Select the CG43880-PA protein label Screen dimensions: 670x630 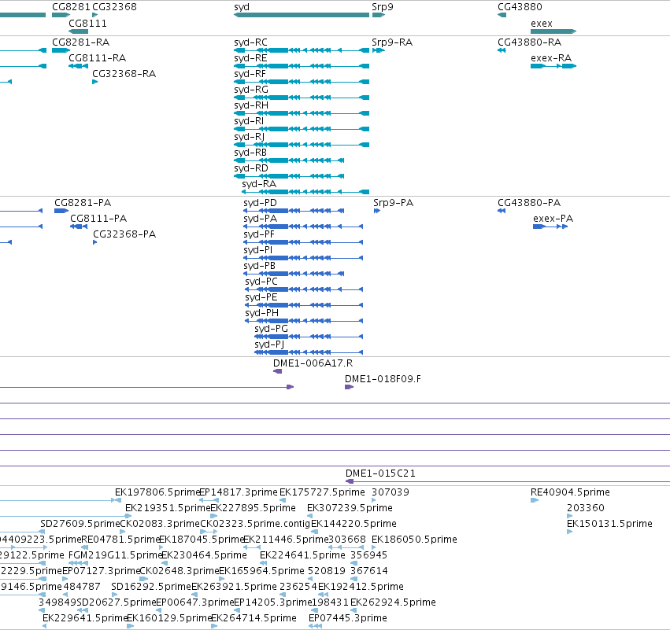click(x=529, y=203)
